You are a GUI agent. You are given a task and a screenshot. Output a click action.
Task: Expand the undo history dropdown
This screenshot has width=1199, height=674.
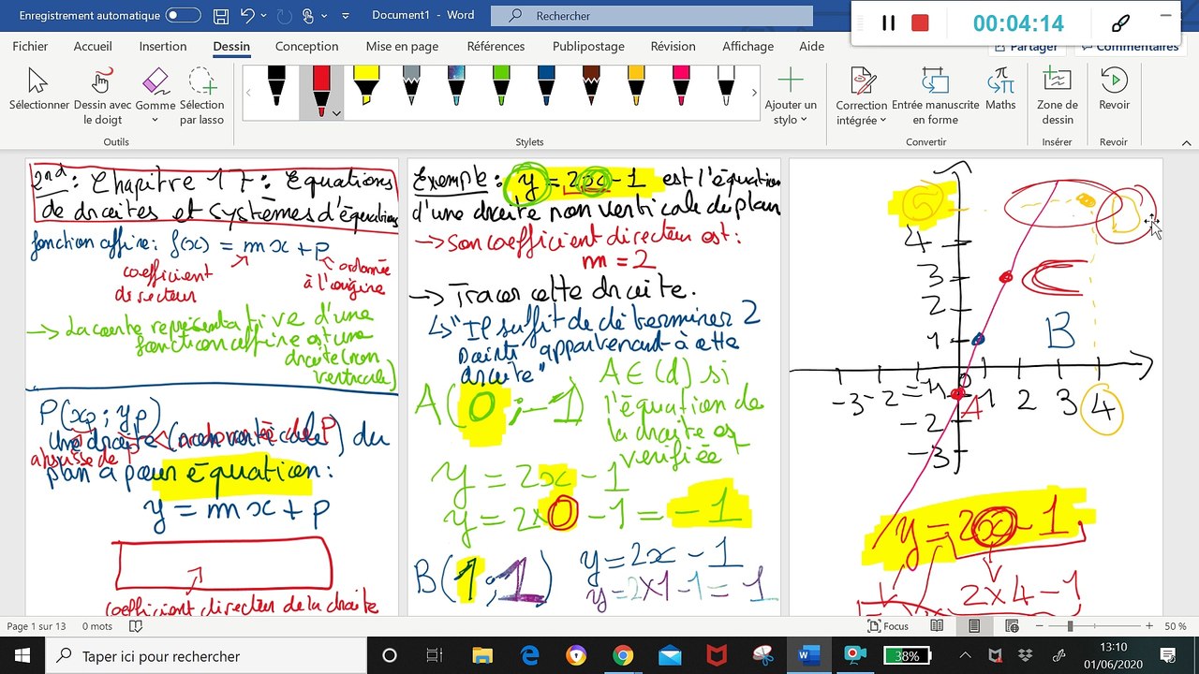264,16
